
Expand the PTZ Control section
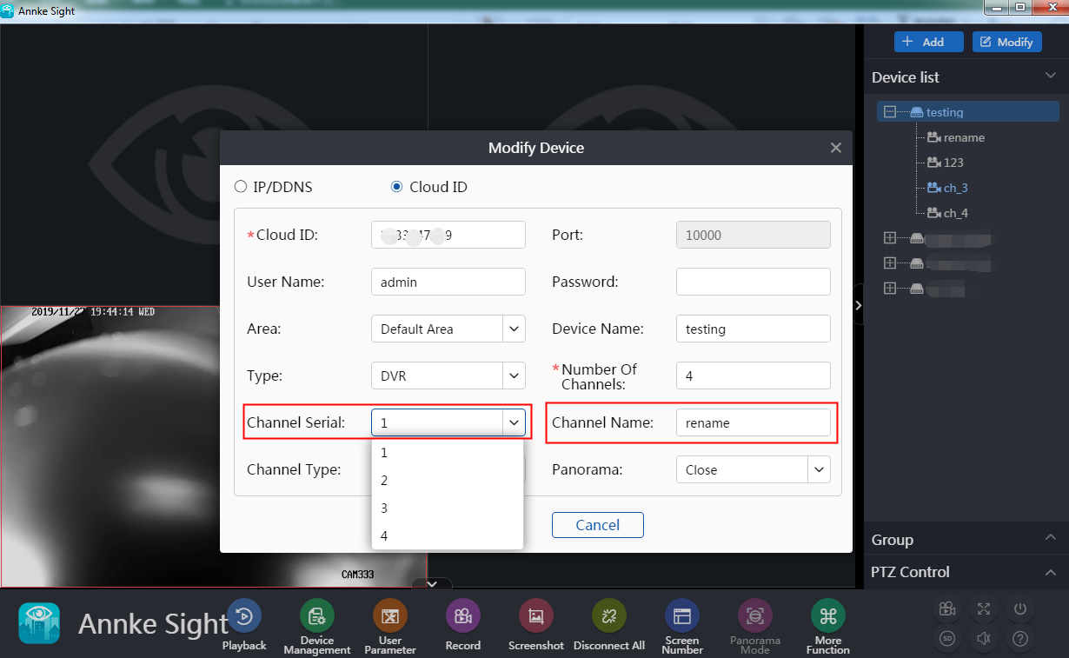coord(1051,572)
